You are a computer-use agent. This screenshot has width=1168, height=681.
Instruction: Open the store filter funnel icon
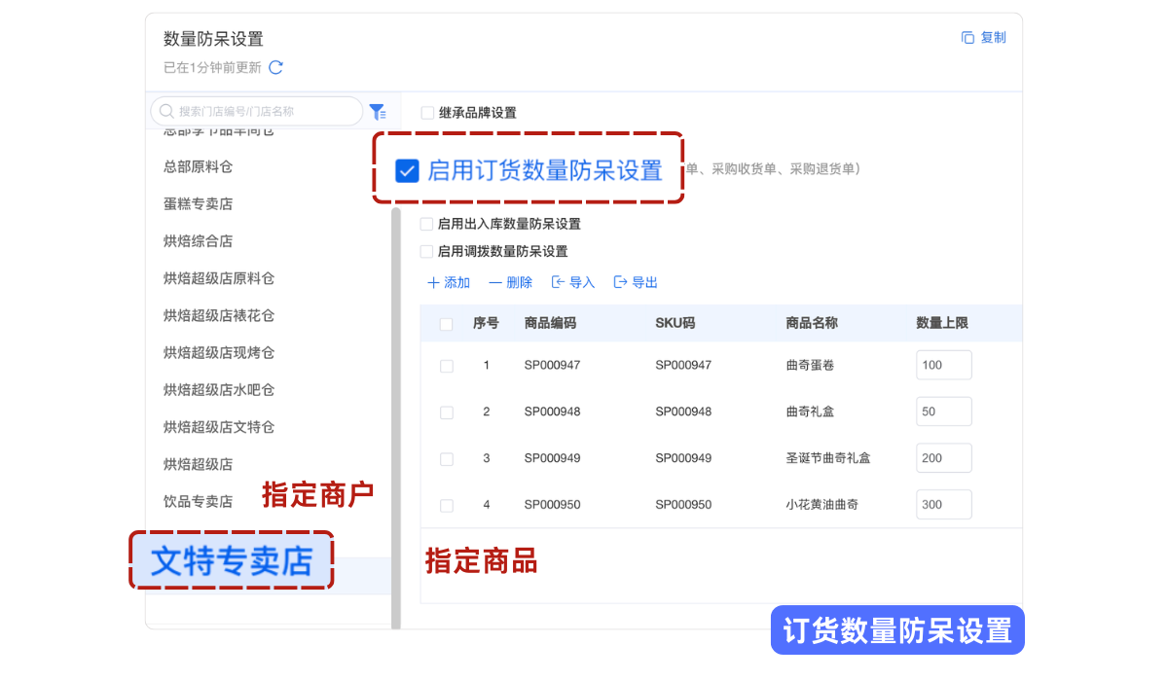pyautogui.click(x=377, y=112)
